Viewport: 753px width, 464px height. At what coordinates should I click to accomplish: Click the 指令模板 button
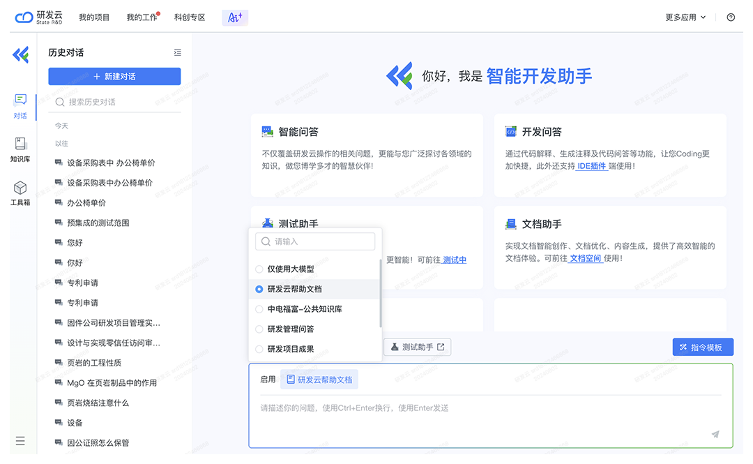point(703,347)
